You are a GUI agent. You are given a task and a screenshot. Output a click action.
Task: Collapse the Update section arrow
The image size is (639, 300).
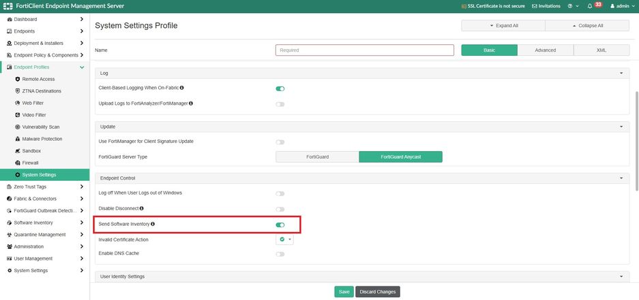point(621,127)
